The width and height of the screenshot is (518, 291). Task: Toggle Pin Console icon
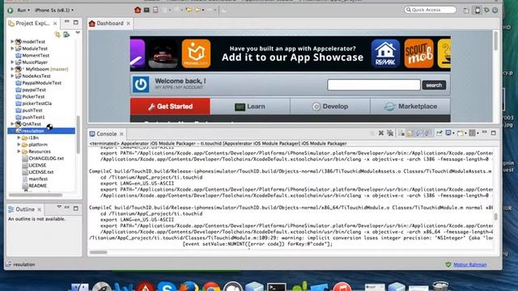439,133
